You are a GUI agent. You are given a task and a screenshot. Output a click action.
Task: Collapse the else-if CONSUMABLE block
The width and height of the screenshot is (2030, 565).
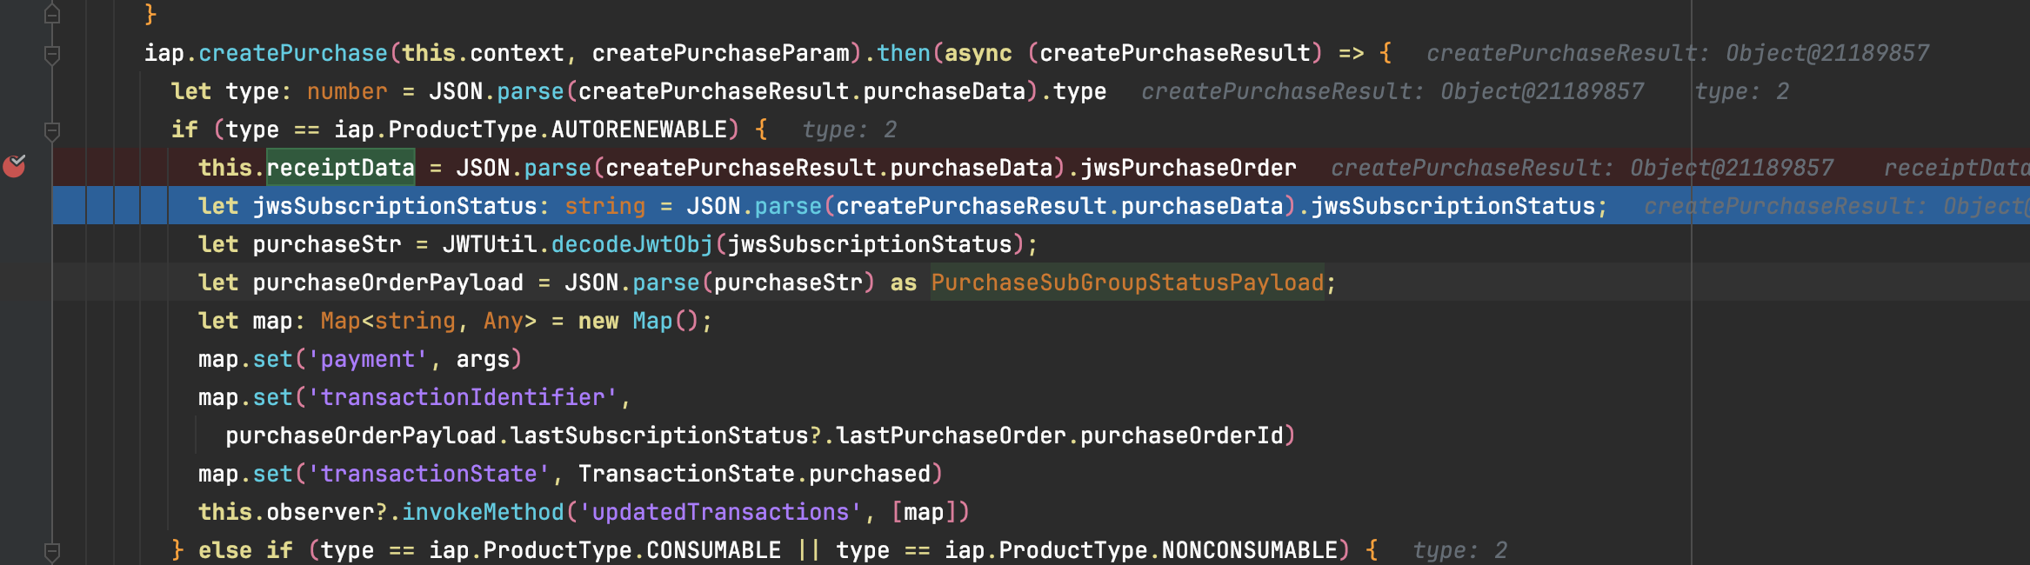(52, 551)
